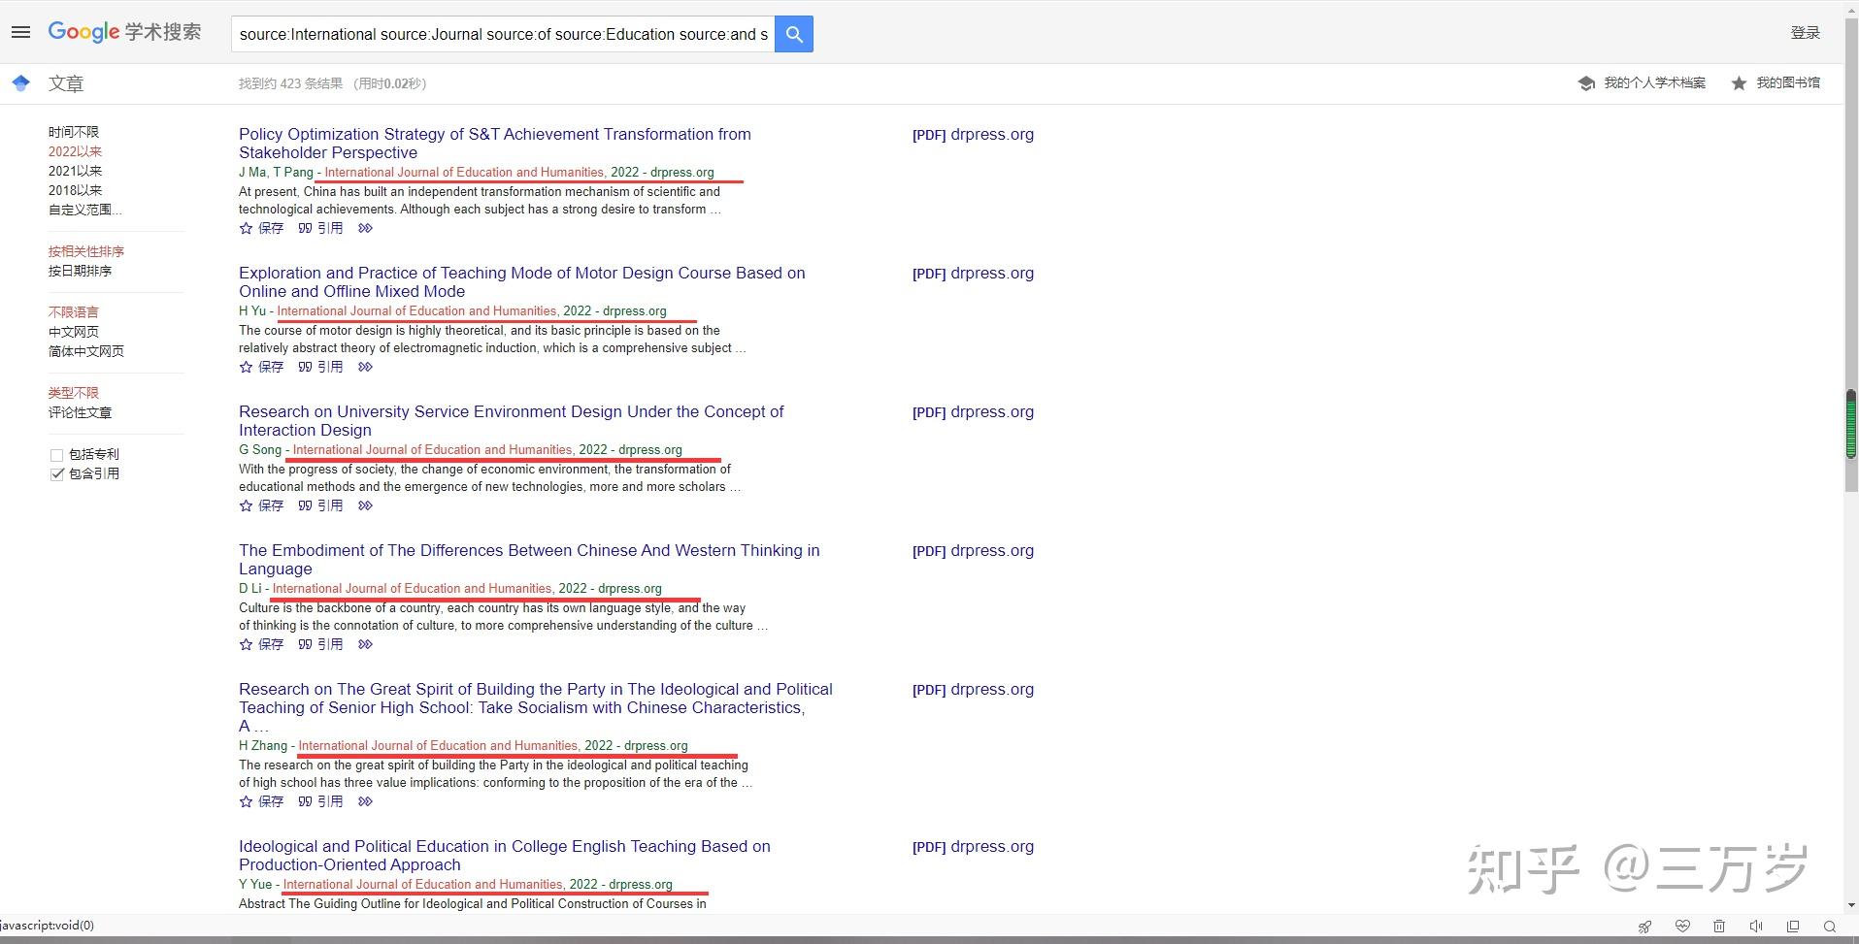This screenshot has height=944, width=1859.
Task: Click author link T Pang
Action: [293, 173]
